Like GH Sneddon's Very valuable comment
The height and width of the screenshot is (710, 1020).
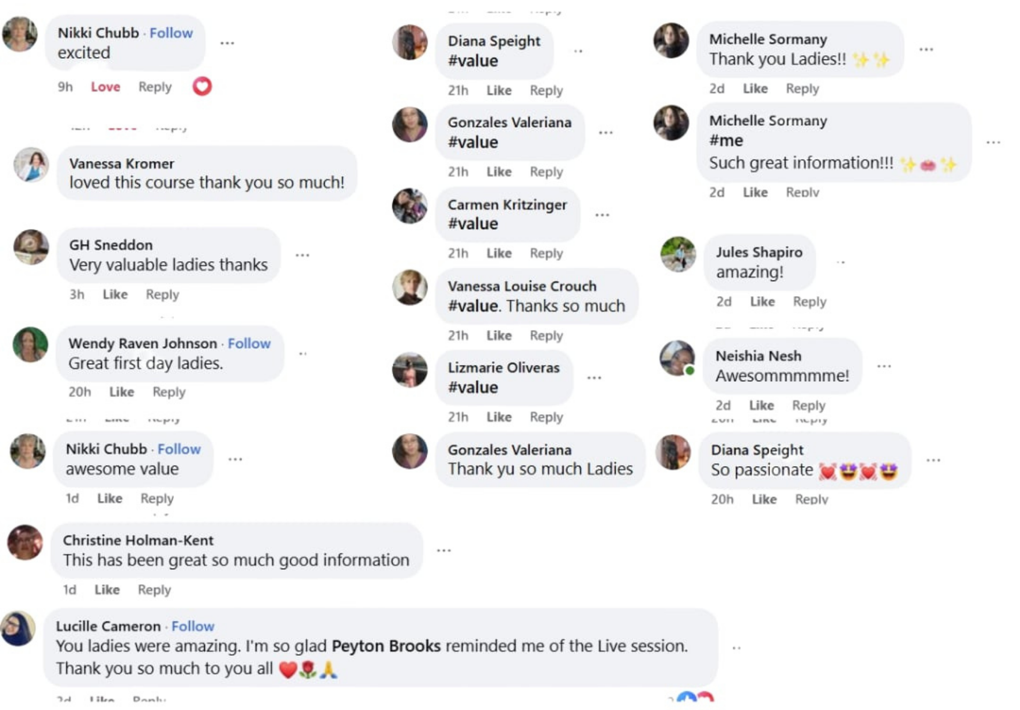click(x=115, y=294)
